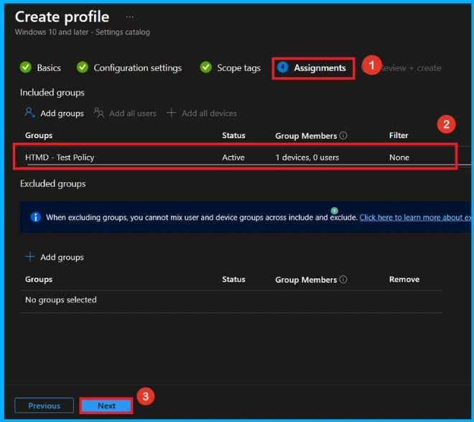The width and height of the screenshot is (474, 422).
Task: Click the Included groups add-person icon
Action: click(x=29, y=113)
